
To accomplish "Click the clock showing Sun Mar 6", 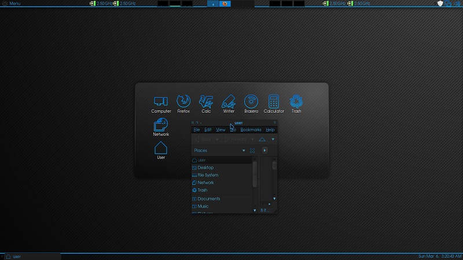I will tap(440, 257).
